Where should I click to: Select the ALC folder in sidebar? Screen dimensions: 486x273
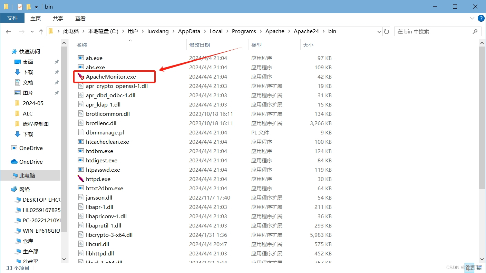point(28,113)
